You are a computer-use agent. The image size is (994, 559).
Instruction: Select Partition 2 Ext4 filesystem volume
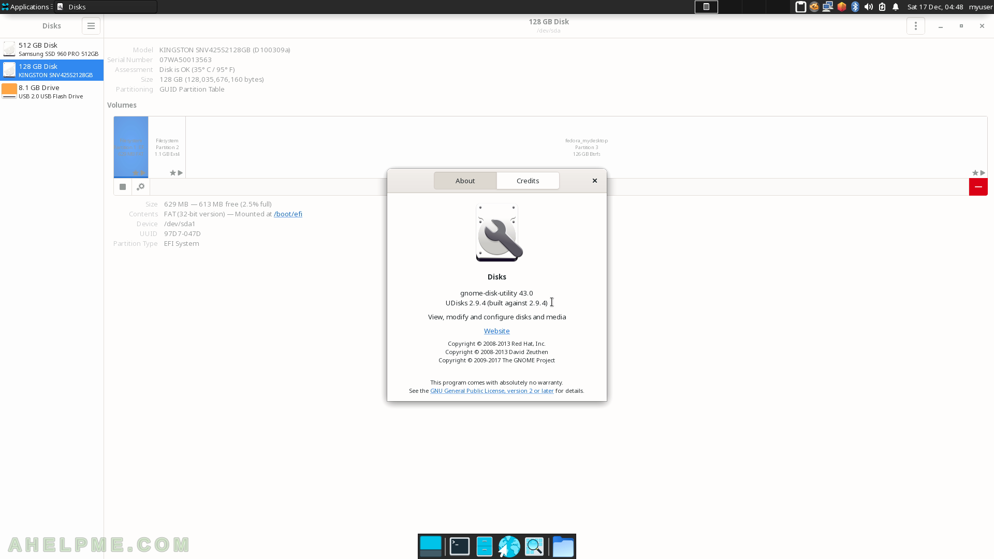pyautogui.click(x=167, y=147)
